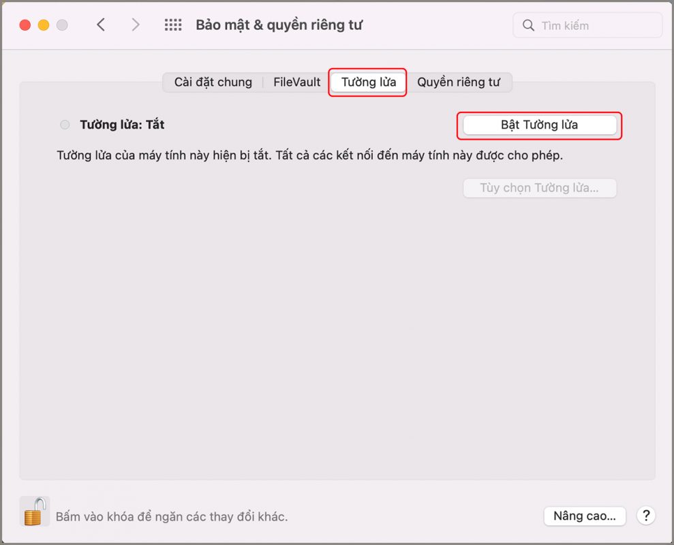Go to the Quyền riêng tư tab
The image size is (674, 545).
pos(459,82)
